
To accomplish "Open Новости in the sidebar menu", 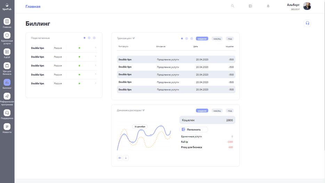I will 7,127.
